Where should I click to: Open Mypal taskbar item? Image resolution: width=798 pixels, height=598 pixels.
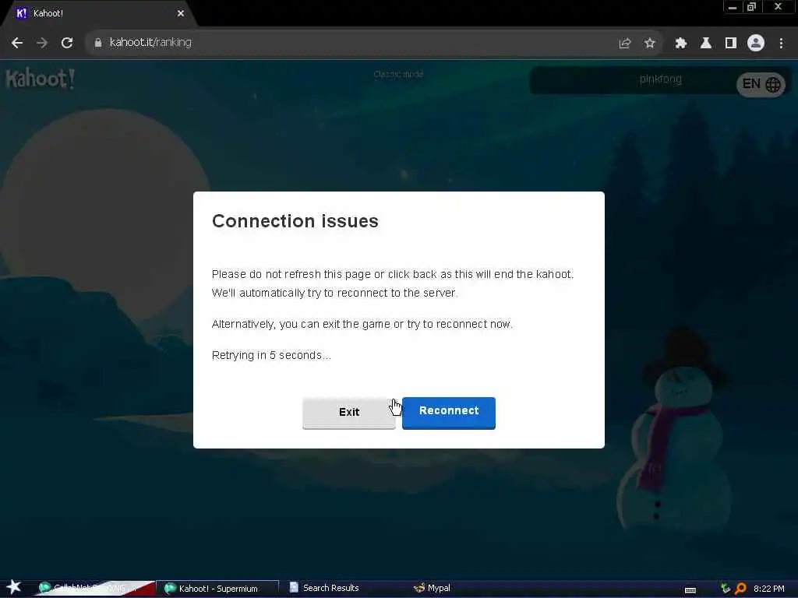click(x=433, y=588)
